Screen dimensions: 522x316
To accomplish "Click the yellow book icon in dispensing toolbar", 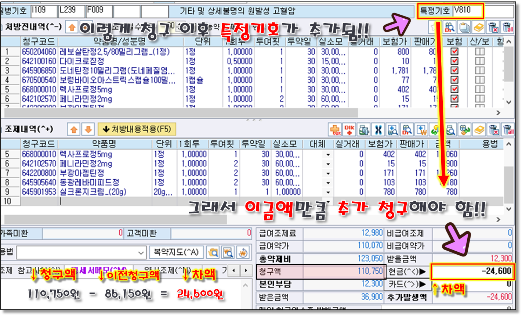I will click(x=479, y=130).
